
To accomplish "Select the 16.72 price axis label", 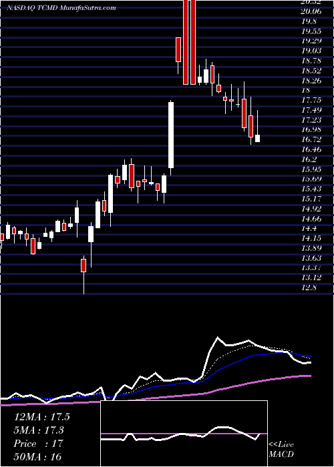I will click(x=311, y=139).
